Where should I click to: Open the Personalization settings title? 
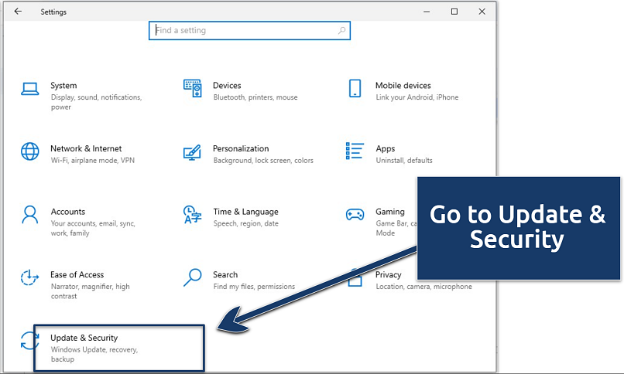click(x=241, y=148)
